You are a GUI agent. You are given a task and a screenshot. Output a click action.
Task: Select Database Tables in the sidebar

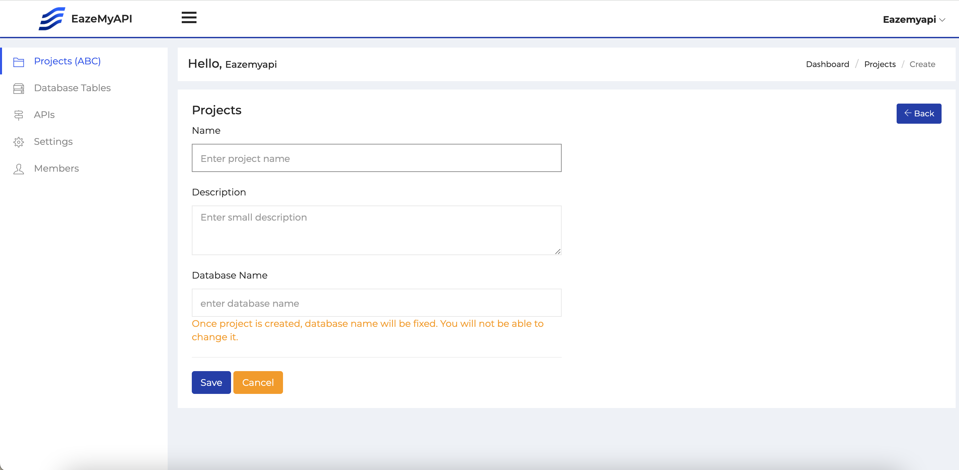coord(72,88)
